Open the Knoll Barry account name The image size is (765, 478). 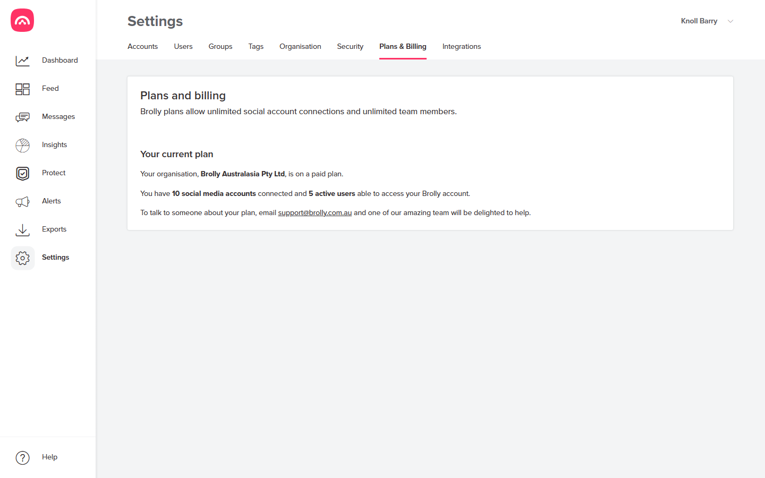[x=699, y=21]
